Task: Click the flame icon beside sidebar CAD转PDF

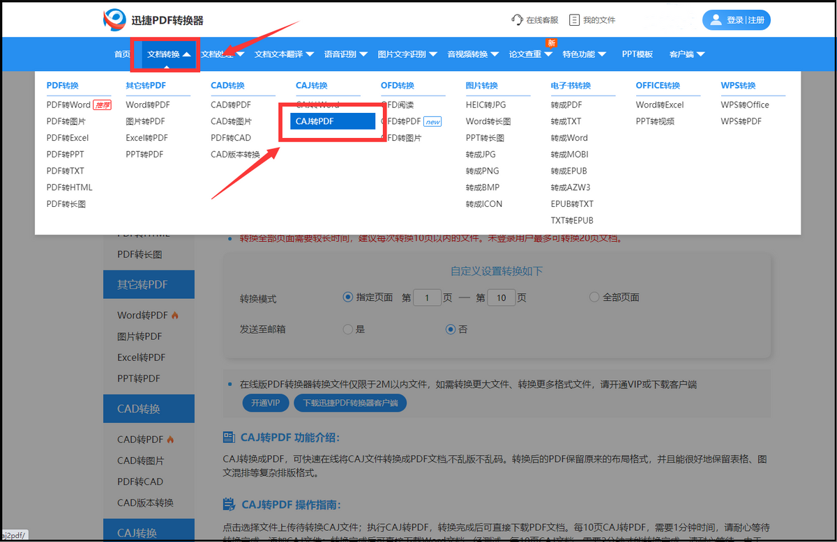Action: point(170,440)
